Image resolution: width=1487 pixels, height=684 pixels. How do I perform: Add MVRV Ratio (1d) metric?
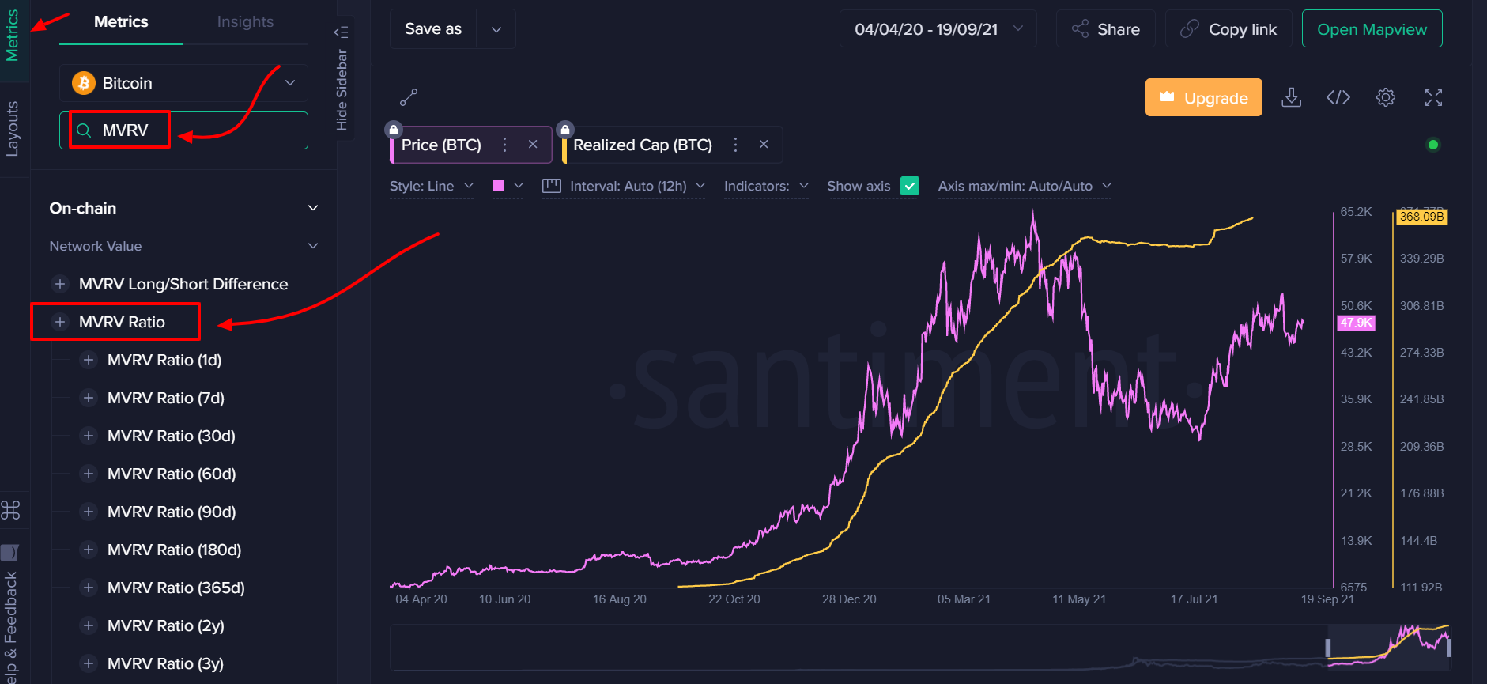pos(89,360)
